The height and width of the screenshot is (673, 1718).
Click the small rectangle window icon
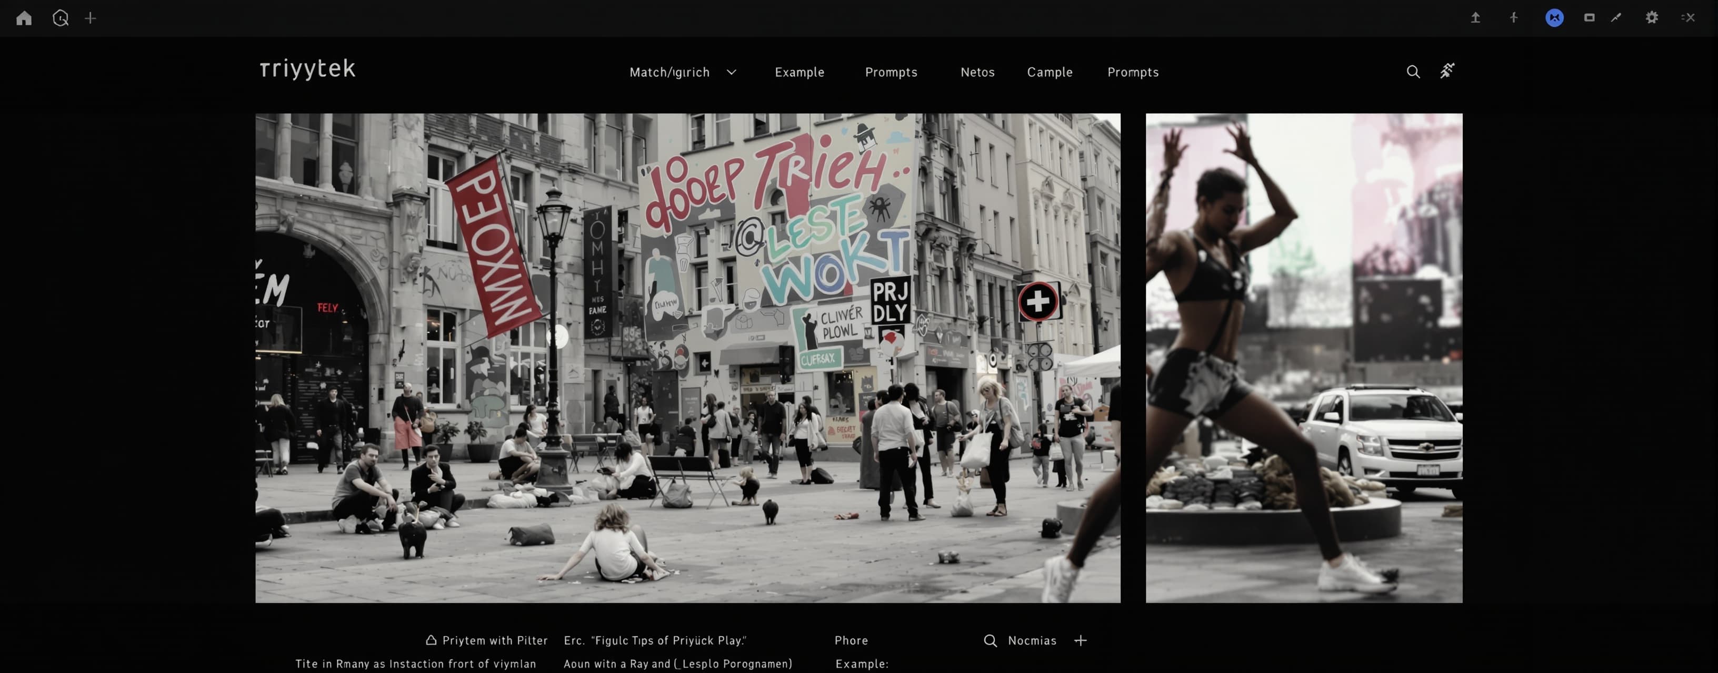(1589, 18)
